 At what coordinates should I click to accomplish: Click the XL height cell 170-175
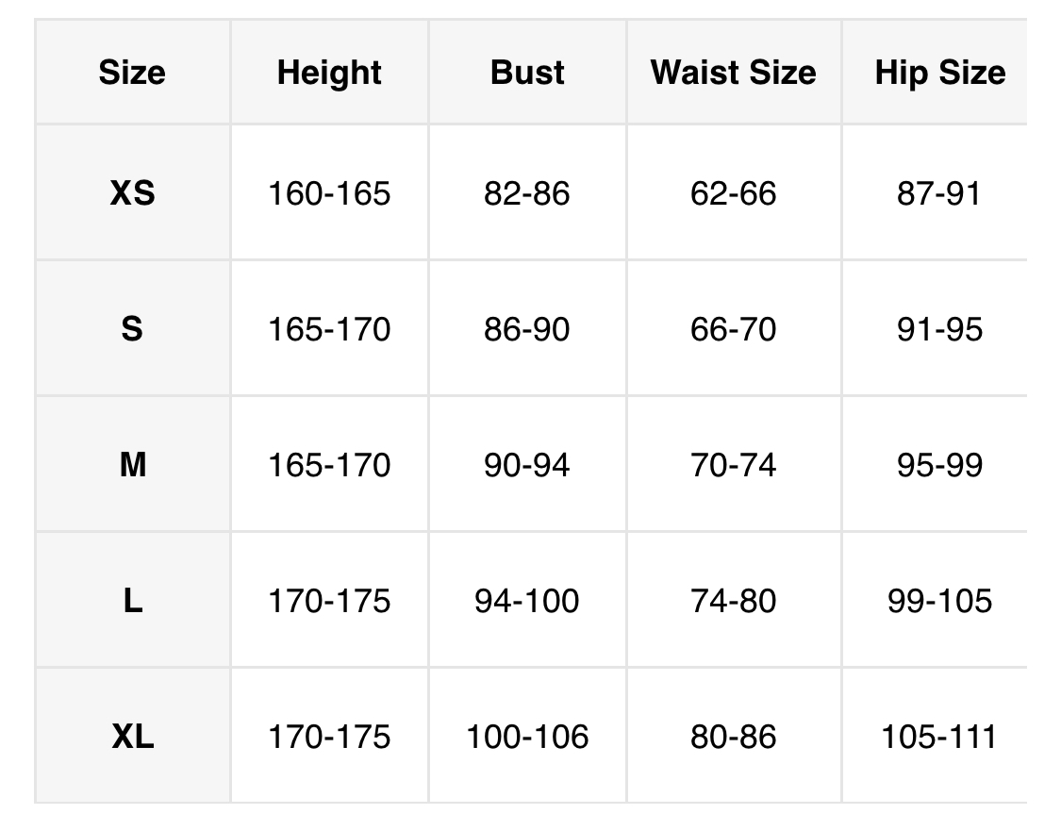pyautogui.click(x=329, y=737)
